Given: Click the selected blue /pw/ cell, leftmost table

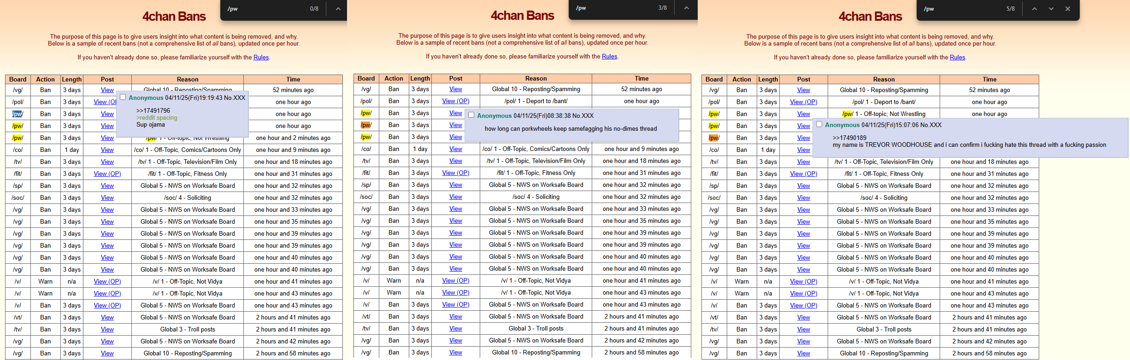Looking at the screenshot, I should (18, 114).
